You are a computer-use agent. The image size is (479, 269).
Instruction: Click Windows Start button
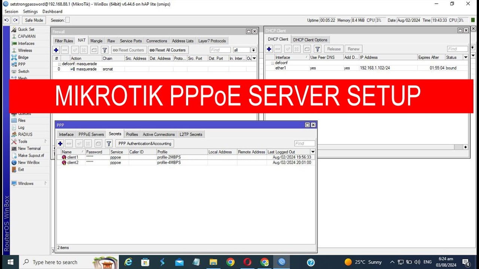tap(10, 262)
